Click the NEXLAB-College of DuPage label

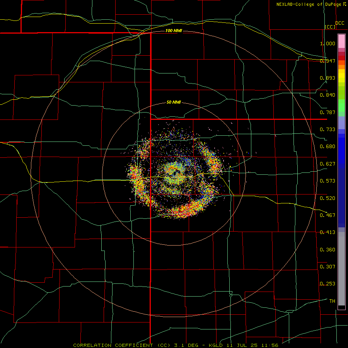311,4
